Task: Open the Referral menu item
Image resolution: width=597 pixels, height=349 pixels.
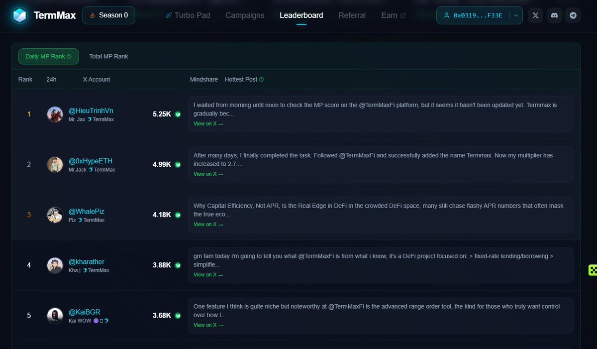Action: point(352,15)
